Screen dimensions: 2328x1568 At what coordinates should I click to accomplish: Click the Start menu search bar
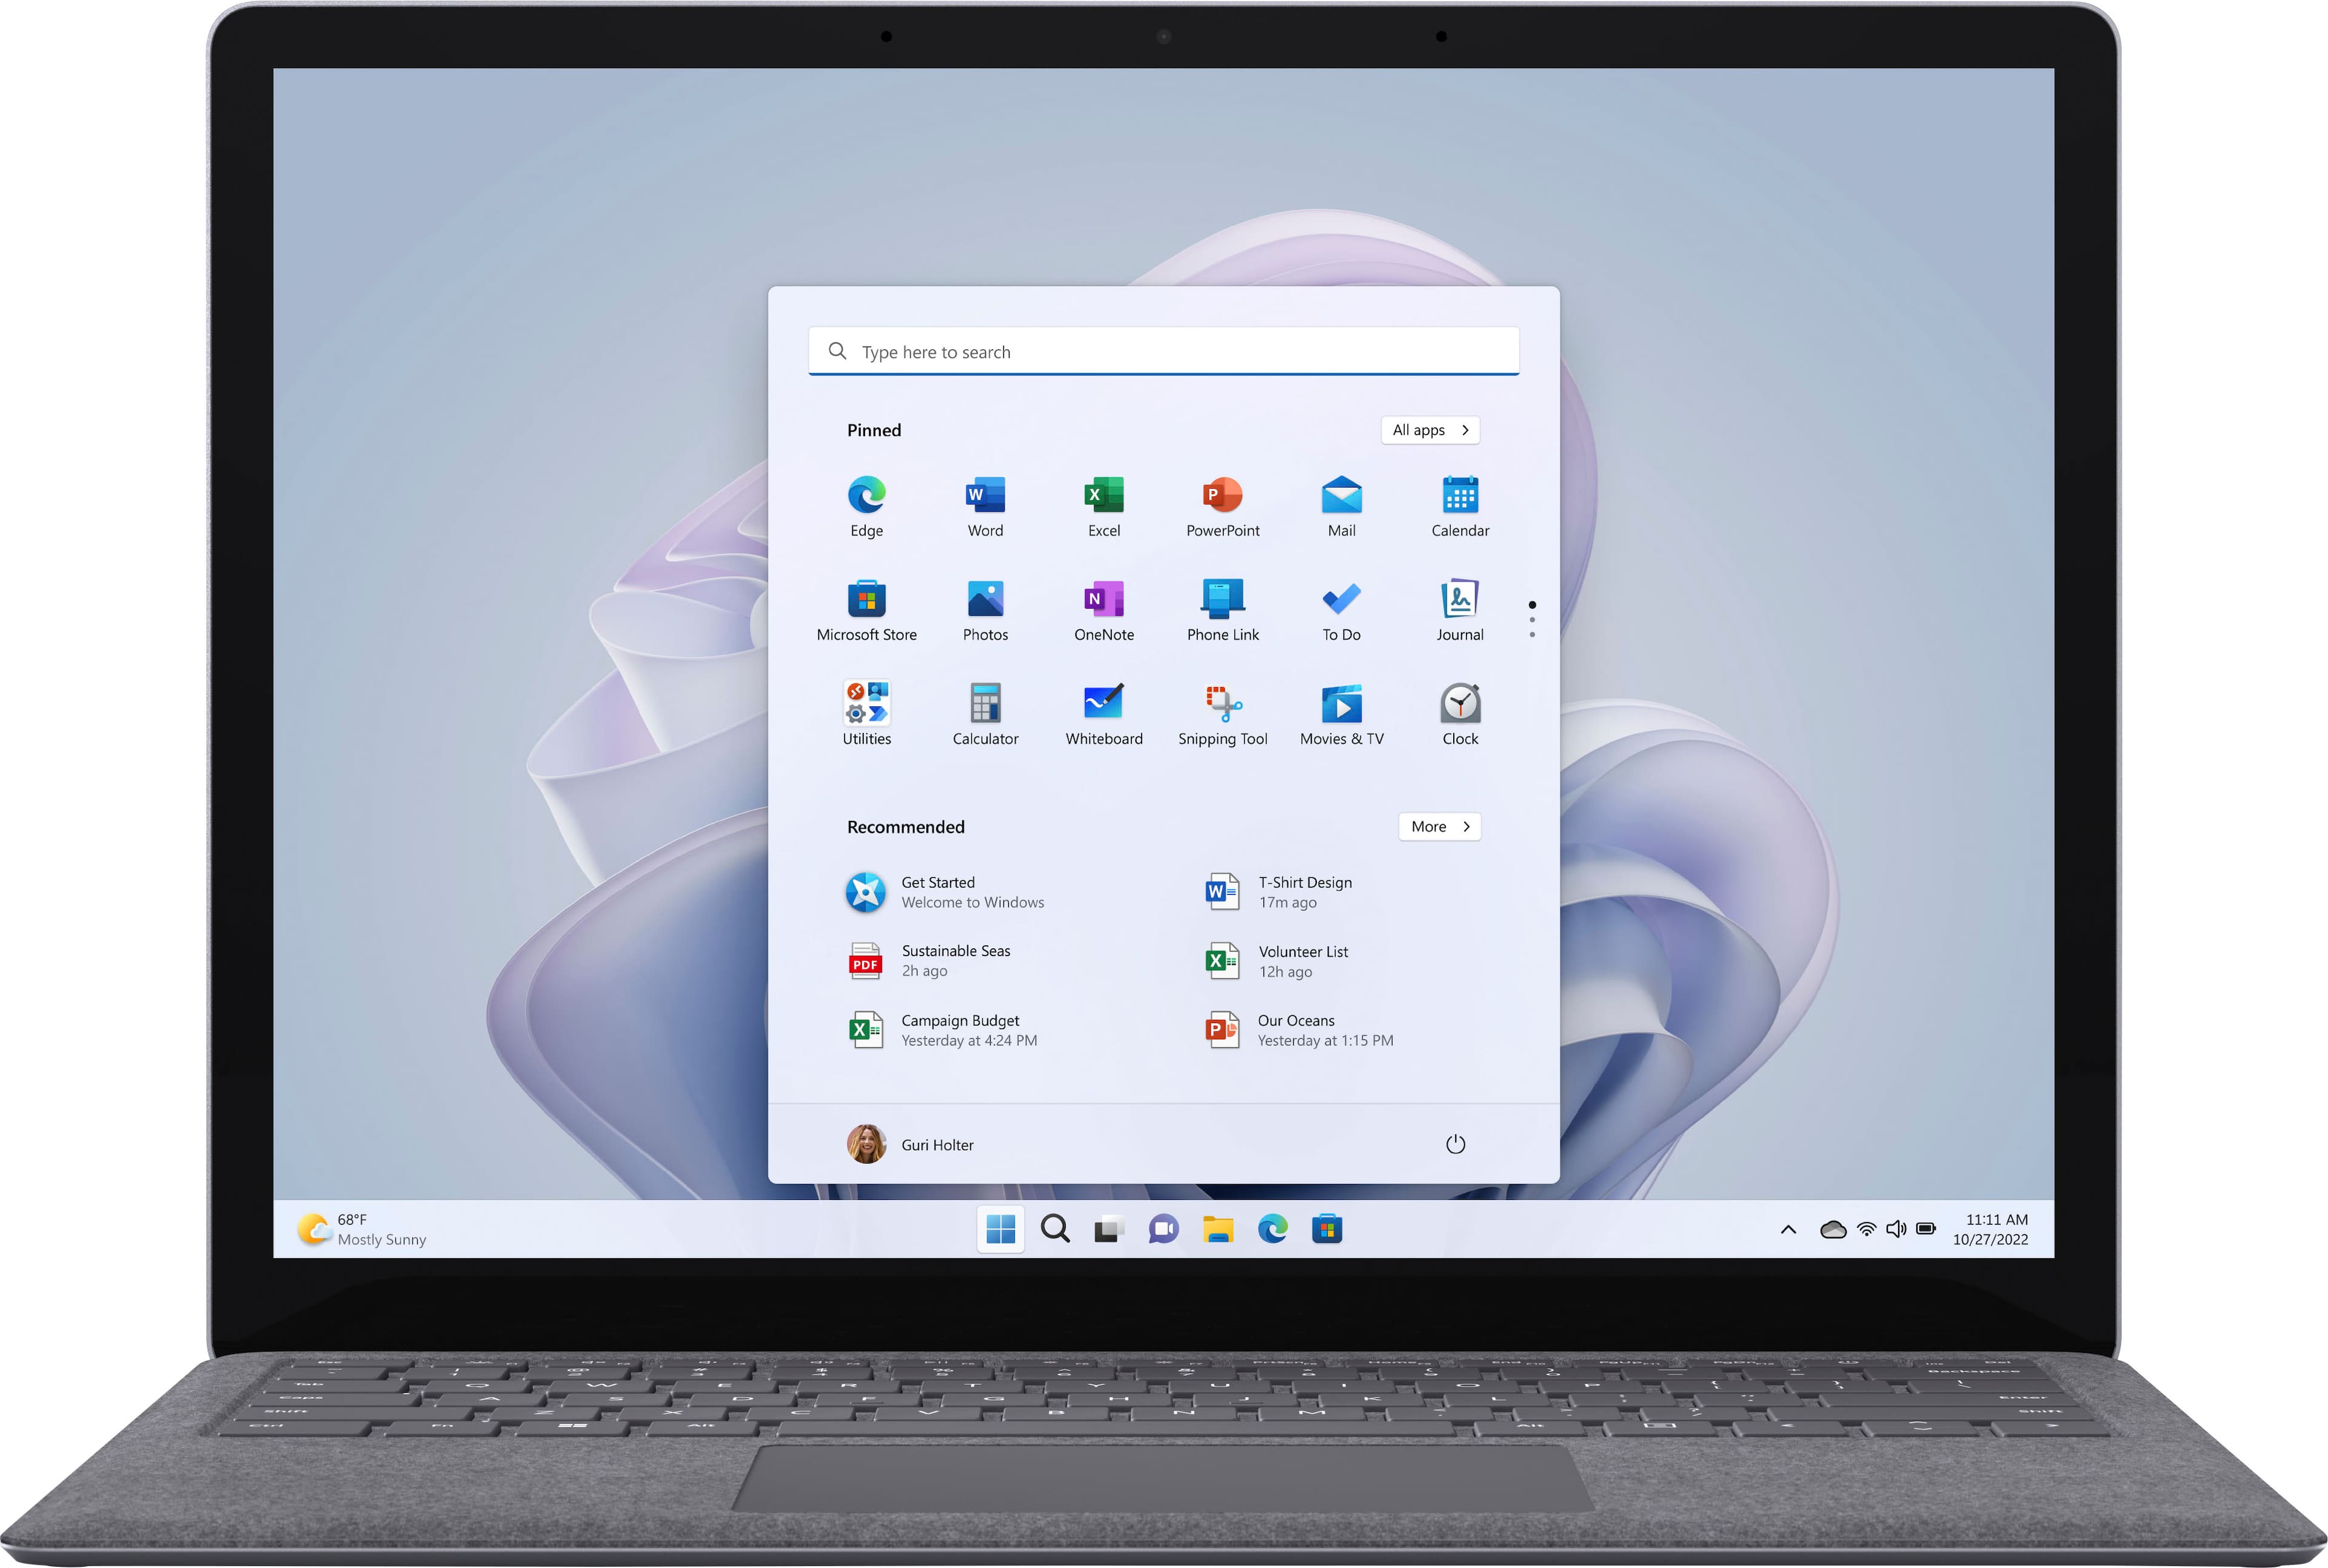pyautogui.click(x=1163, y=352)
